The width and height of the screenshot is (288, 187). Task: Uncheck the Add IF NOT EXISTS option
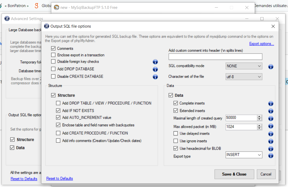tap(58, 110)
